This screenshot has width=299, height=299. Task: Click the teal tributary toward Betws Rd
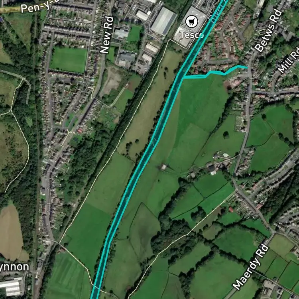215,73
